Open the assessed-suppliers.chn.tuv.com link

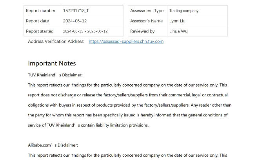[126, 42]
